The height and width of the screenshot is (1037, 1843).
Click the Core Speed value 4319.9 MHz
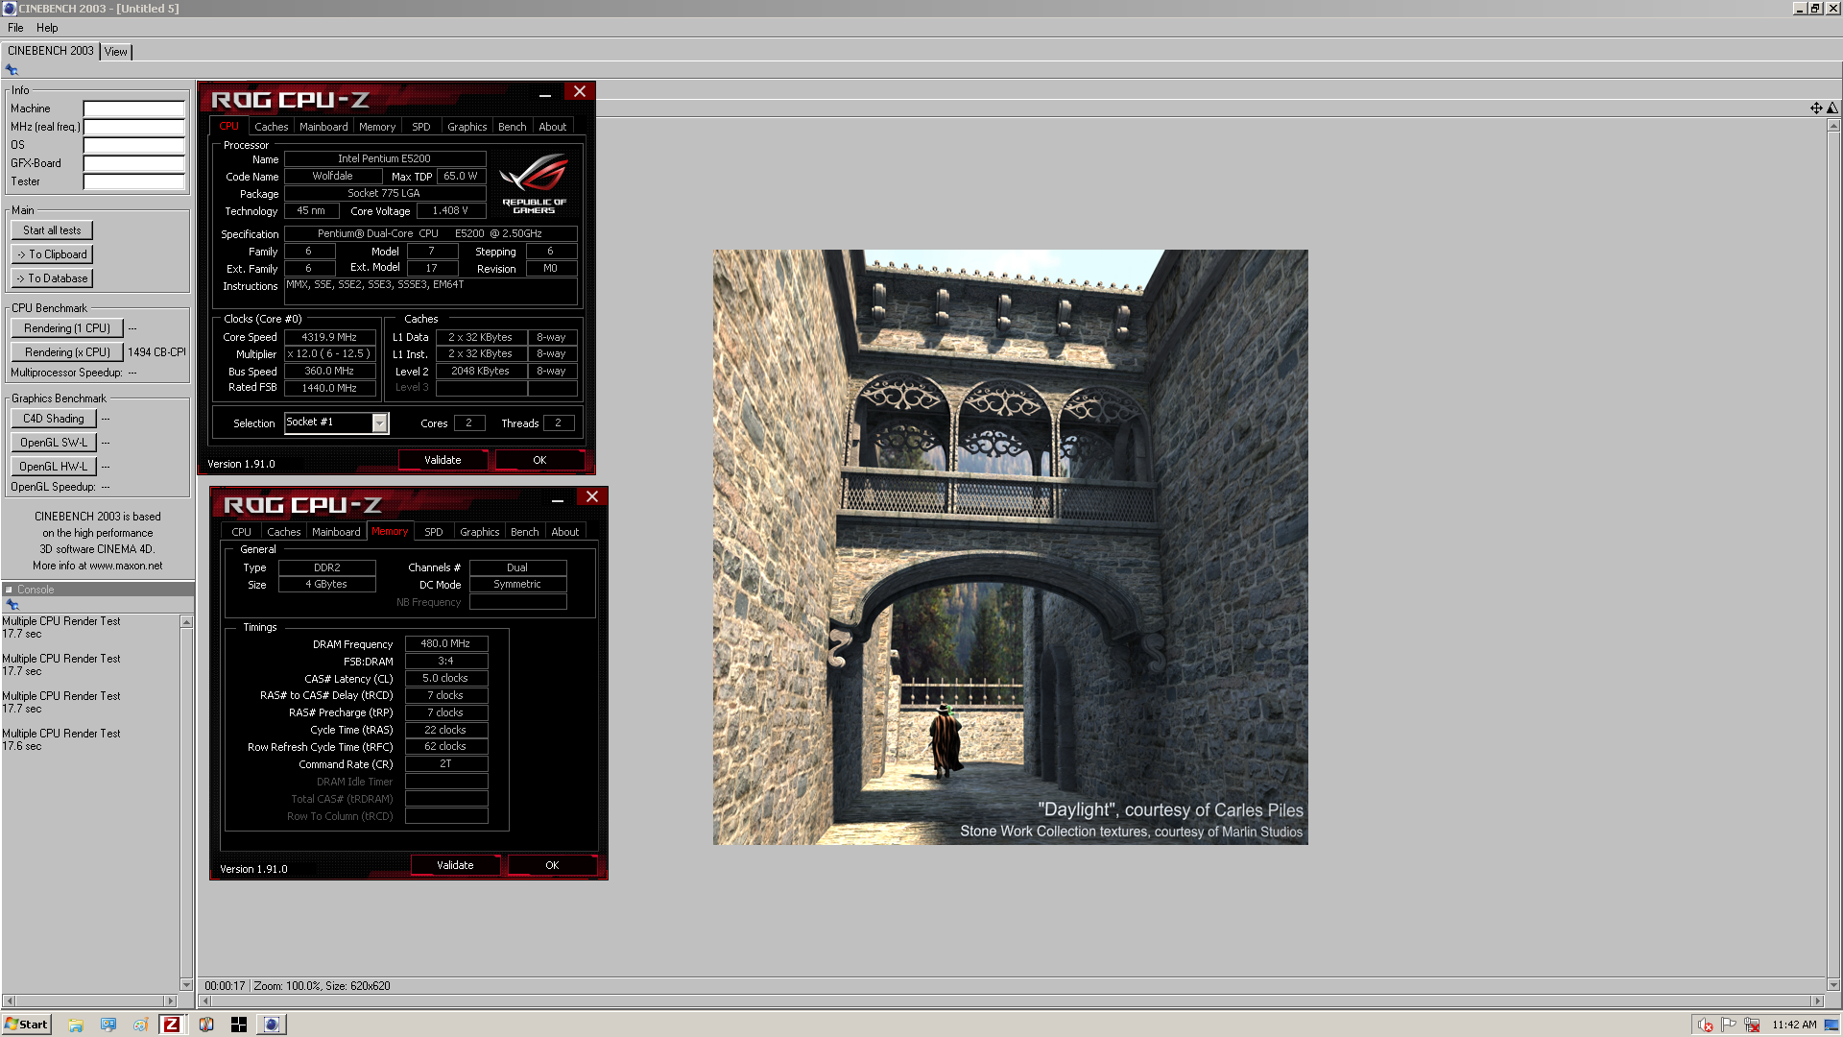(x=329, y=337)
